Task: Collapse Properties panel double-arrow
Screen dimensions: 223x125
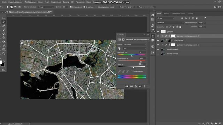Action: [144, 35]
